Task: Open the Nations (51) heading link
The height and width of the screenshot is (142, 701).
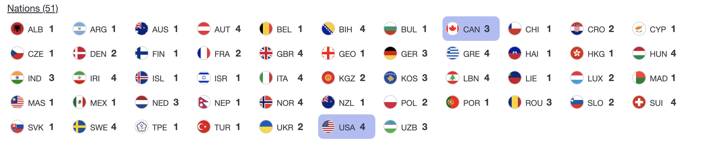Action: [x=33, y=8]
